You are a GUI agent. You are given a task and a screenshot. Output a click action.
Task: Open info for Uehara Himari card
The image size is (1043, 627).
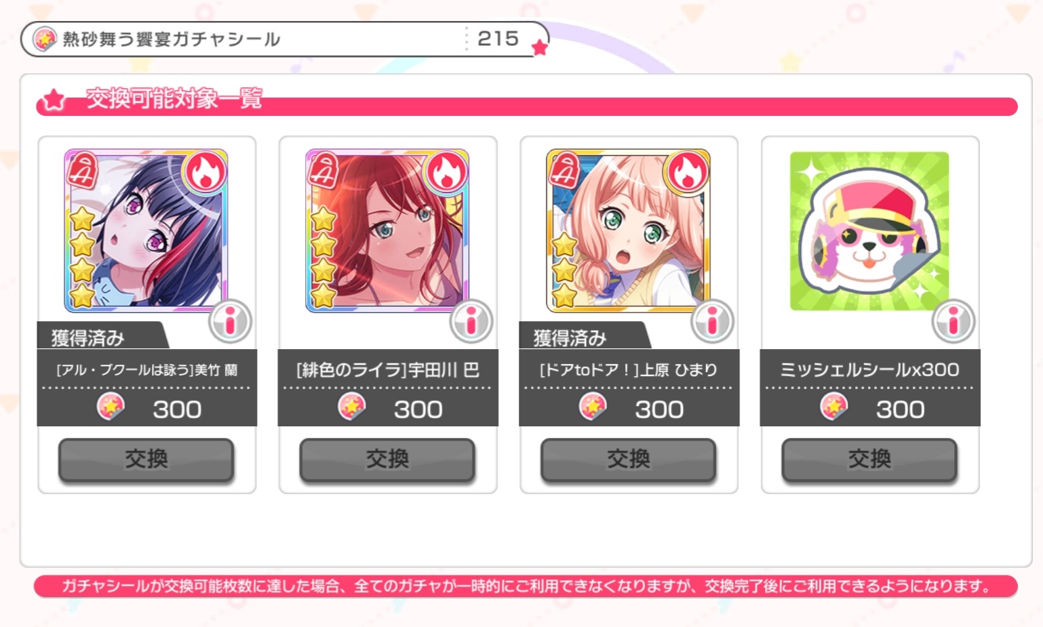point(712,321)
